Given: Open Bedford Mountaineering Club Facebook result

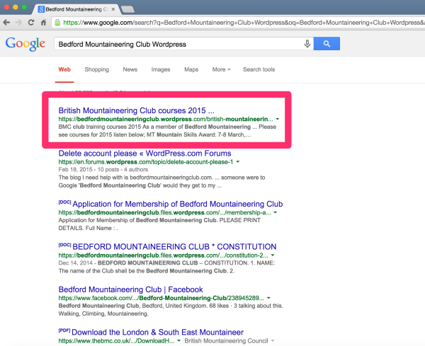Looking at the screenshot, I should (x=130, y=289).
